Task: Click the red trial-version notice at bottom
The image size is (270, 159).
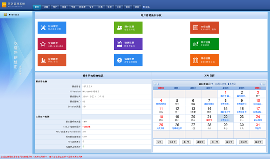Action: (x=41, y=157)
